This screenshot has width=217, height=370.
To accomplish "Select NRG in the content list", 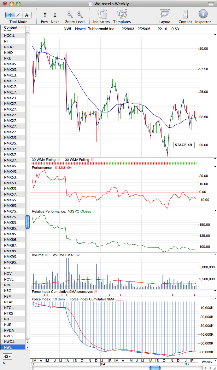I will point(13,285).
